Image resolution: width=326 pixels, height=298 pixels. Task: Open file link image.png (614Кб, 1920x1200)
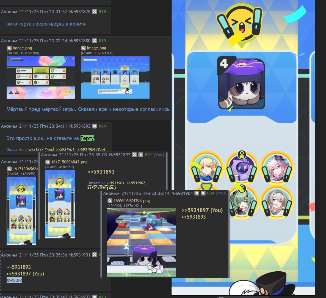pos(96,48)
